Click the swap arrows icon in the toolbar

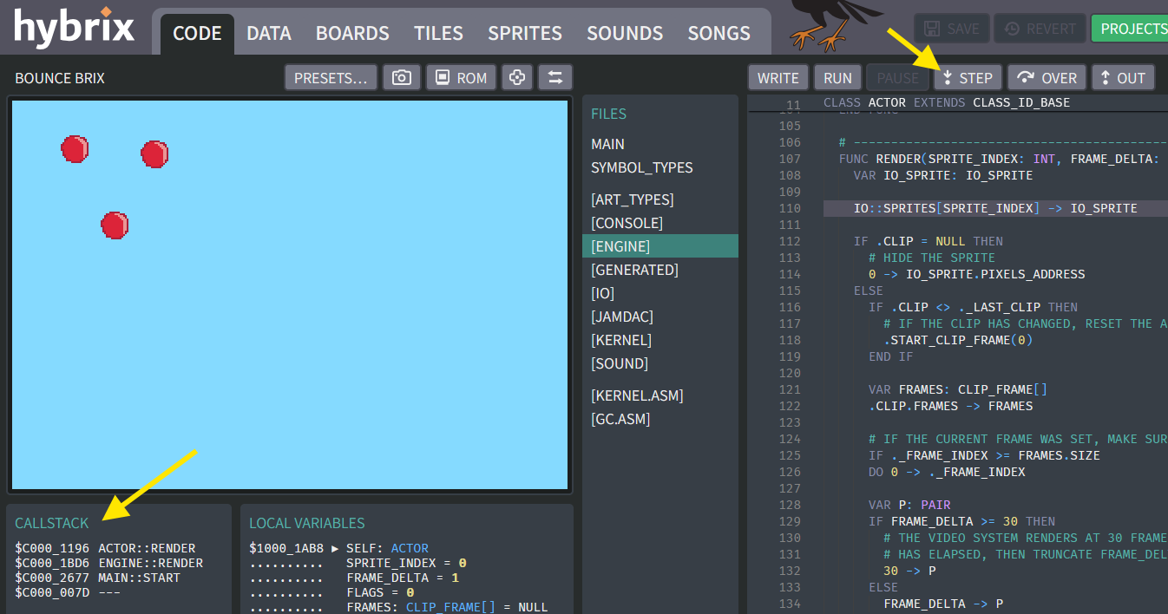(x=555, y=77)
